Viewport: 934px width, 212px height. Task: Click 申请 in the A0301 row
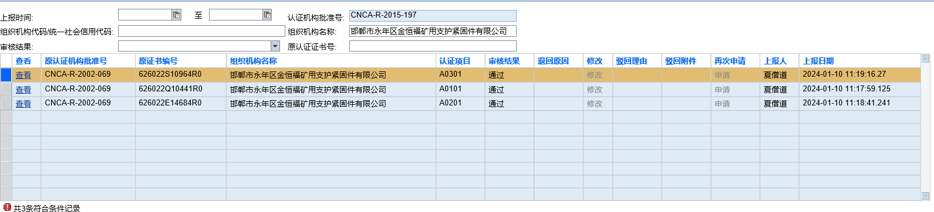(x=722, y=75)
